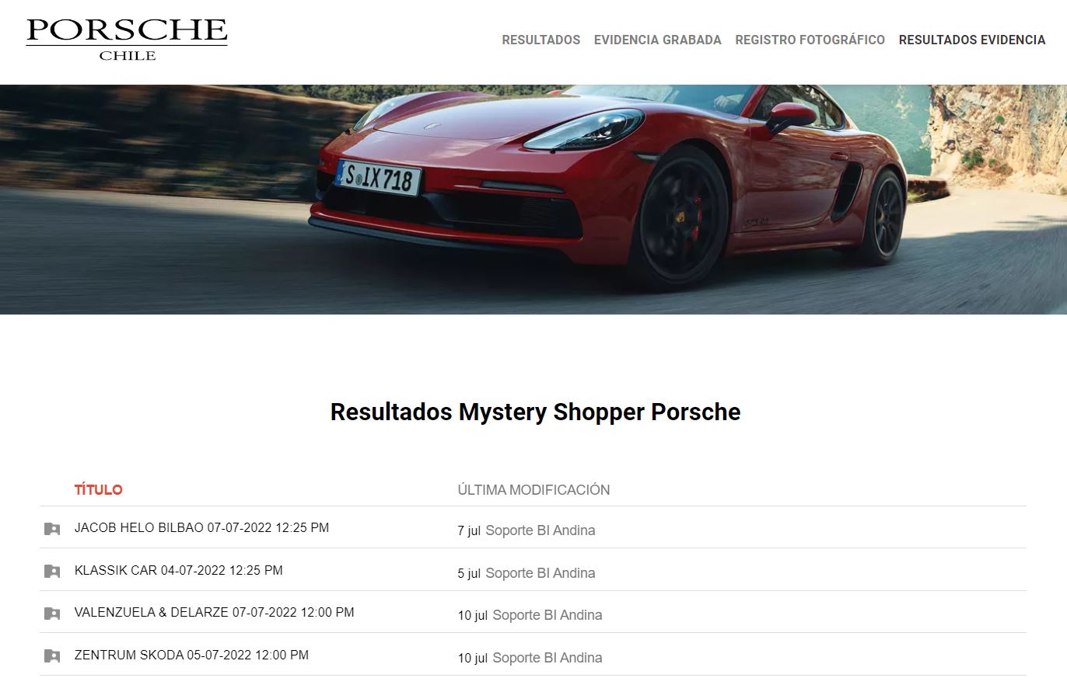1067x685 pixels.
Task: Click the 5 jul date on KLASSIK CAR row
Action: point(469,574)
